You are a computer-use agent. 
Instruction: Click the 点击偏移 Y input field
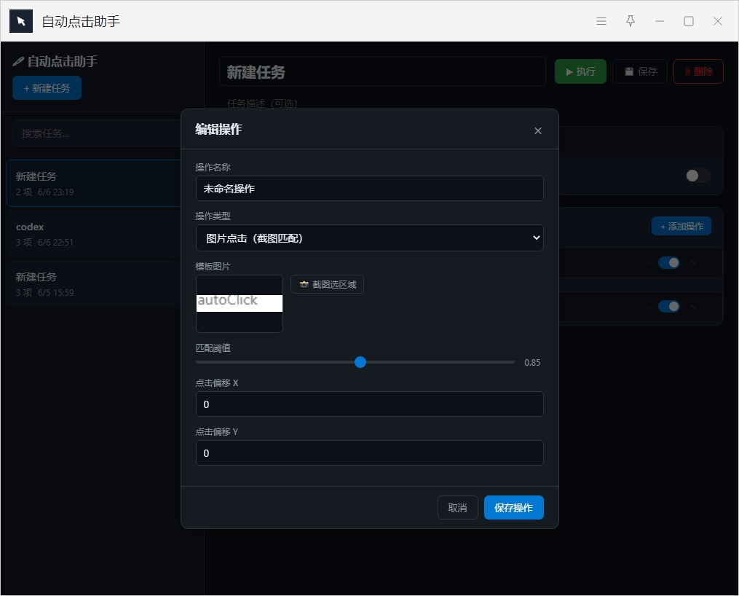pos(370,453)
